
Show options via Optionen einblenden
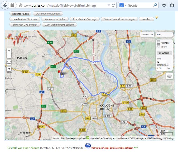[48, 13]
